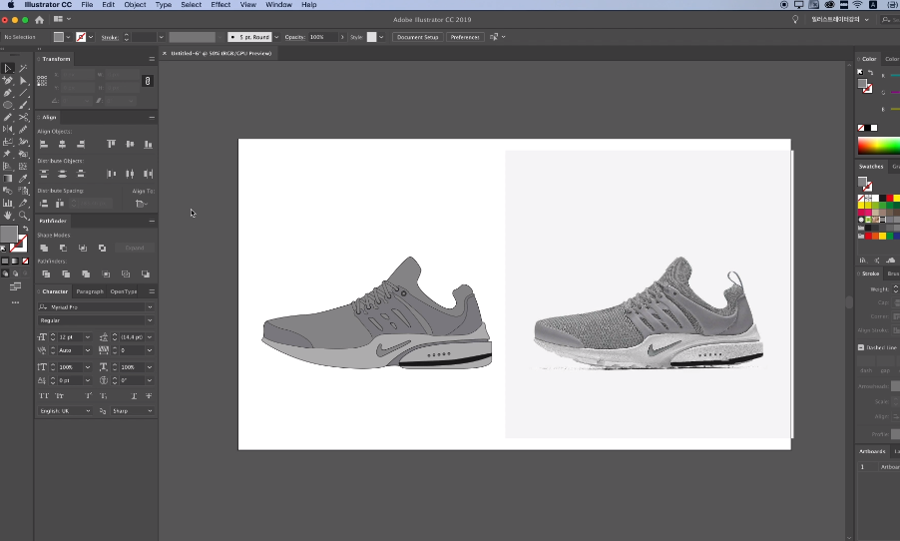This screenshot has height=541, width=900.
Task: Open the English: UK language dropdown
Action: (x=87, y=411)
